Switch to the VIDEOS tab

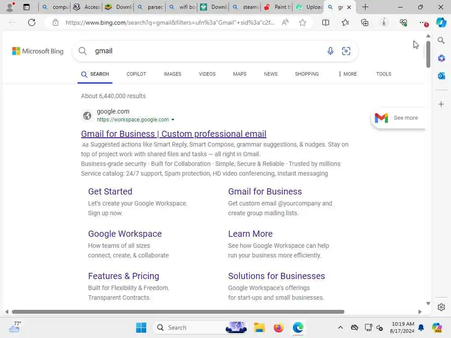[x=207, y=74]
